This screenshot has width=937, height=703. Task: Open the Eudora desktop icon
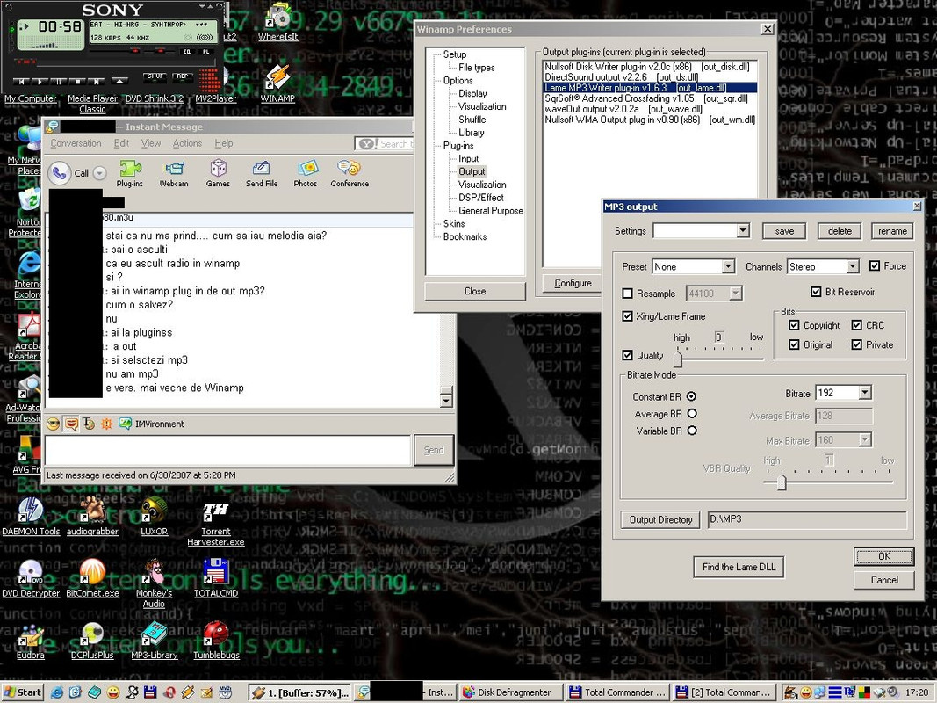click(31, 641)
